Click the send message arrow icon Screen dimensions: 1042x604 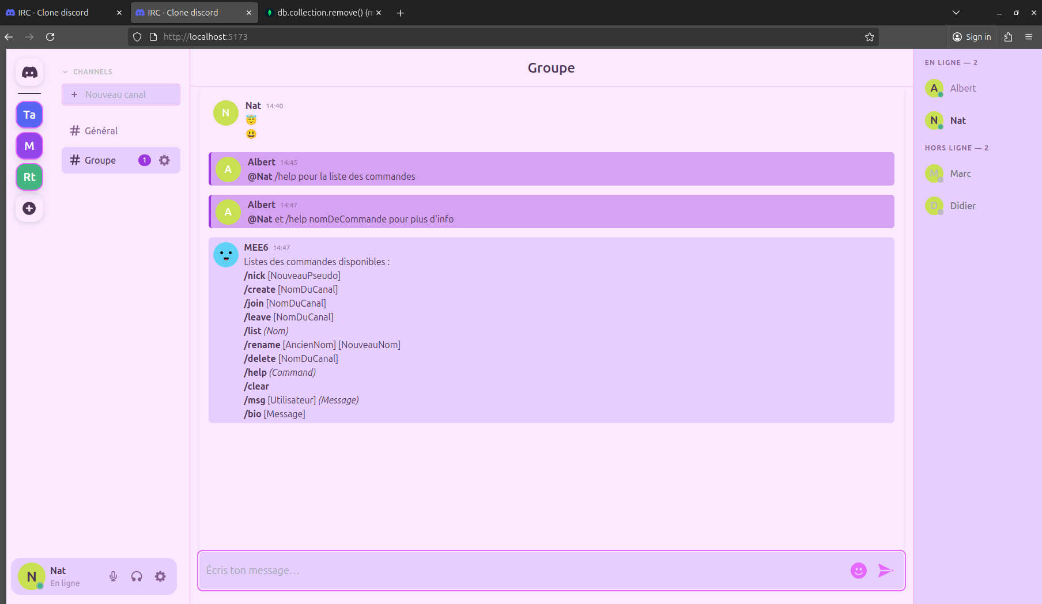click(885, 570)
